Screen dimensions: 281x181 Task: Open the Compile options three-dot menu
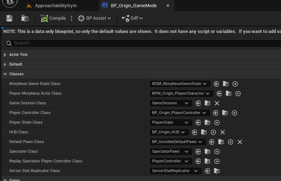point(72,18)
